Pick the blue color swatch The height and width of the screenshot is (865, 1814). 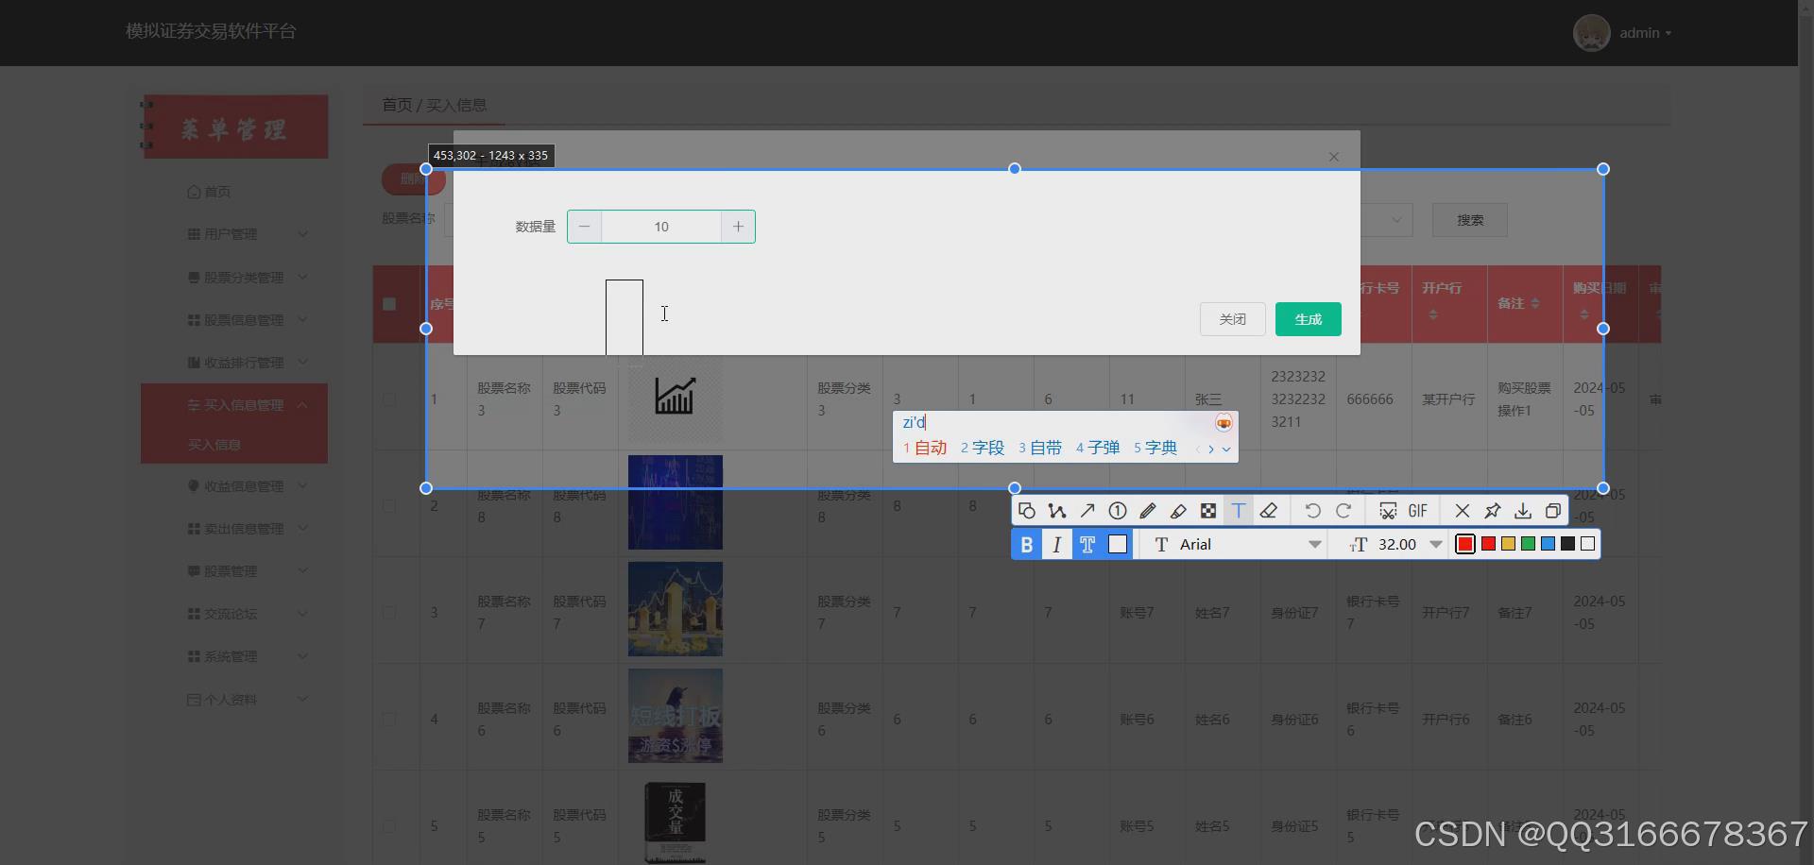click(x=1549, y=544)
